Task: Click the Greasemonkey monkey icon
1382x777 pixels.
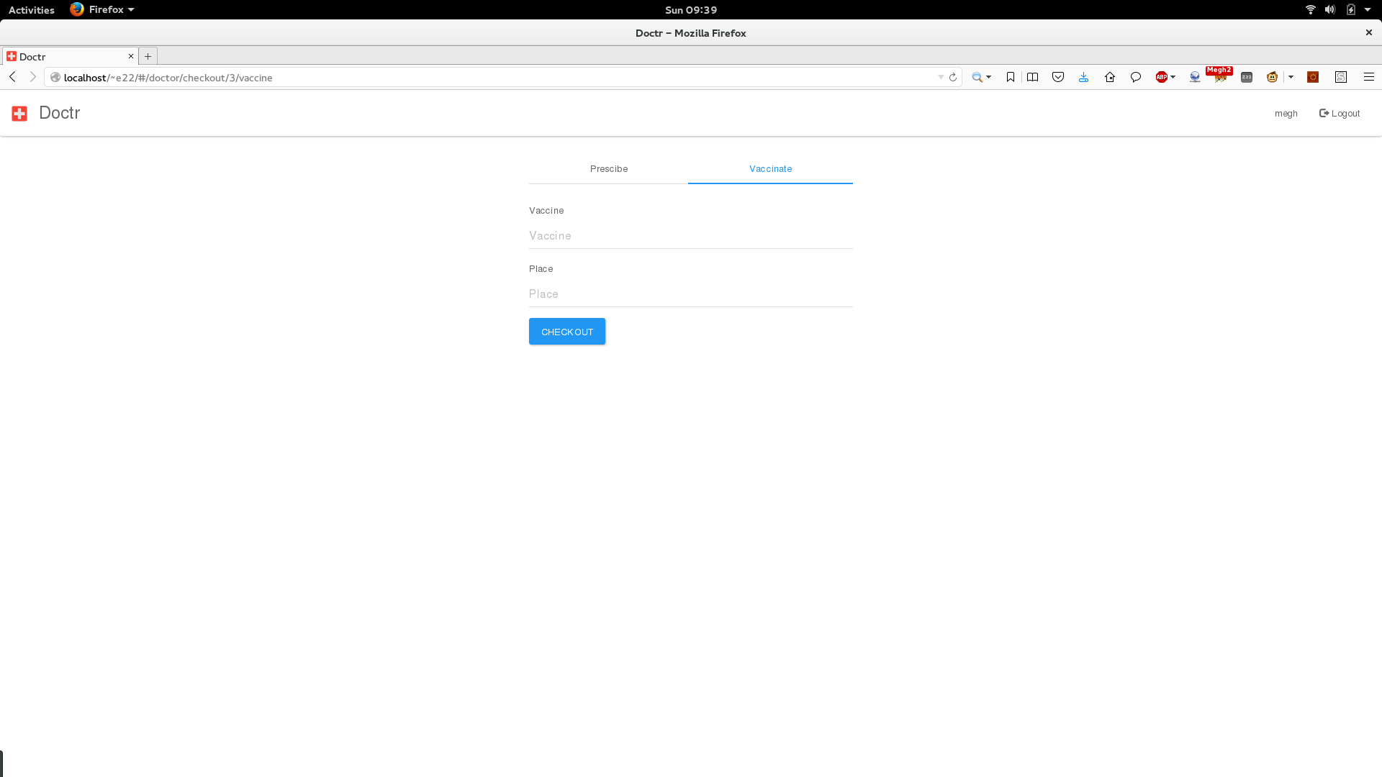Action: point(1272,77)
